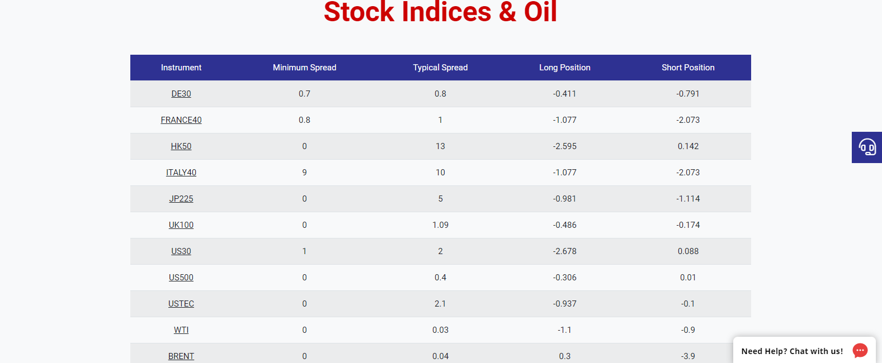Select the USTEC instrument link

click(181, 304)
